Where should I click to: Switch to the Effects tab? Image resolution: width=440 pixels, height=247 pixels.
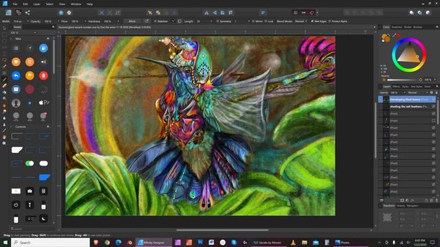[396, 86]
